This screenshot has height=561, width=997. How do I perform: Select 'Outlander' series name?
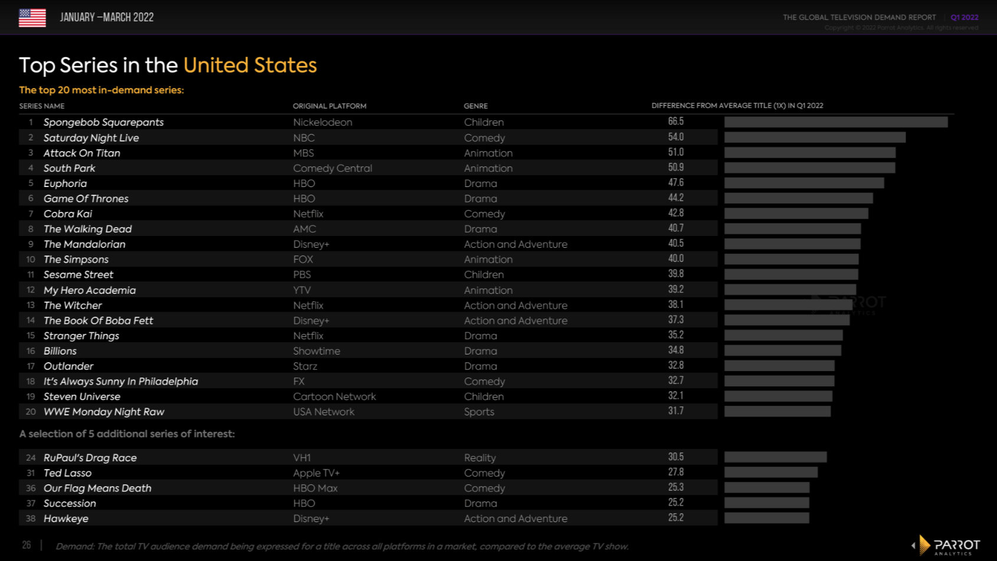tap(68, 366)
